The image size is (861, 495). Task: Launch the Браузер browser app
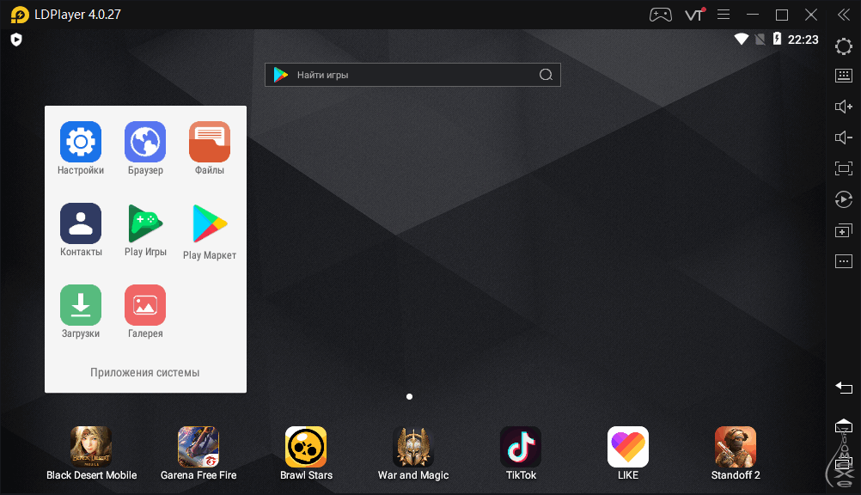(145, 142)
